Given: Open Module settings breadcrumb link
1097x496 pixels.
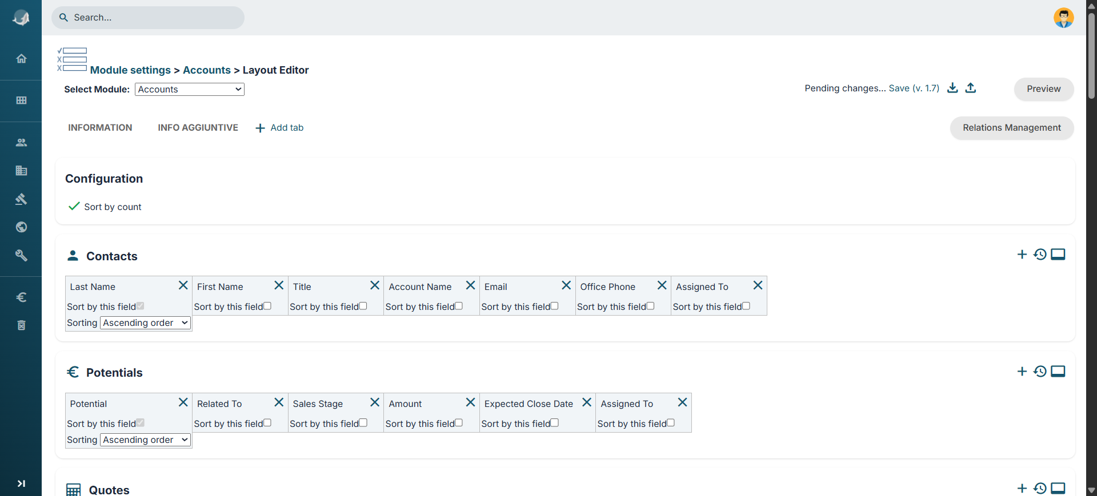Looking at the screenshot, I should (130, 70).
